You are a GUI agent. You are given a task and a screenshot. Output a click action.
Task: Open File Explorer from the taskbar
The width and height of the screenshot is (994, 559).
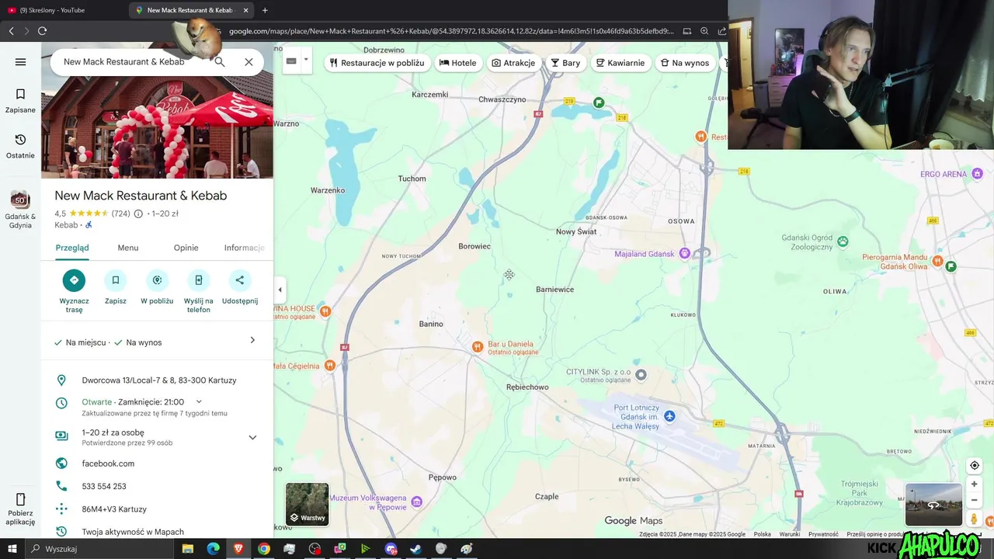pyautogui.click(x=187, y=549)
